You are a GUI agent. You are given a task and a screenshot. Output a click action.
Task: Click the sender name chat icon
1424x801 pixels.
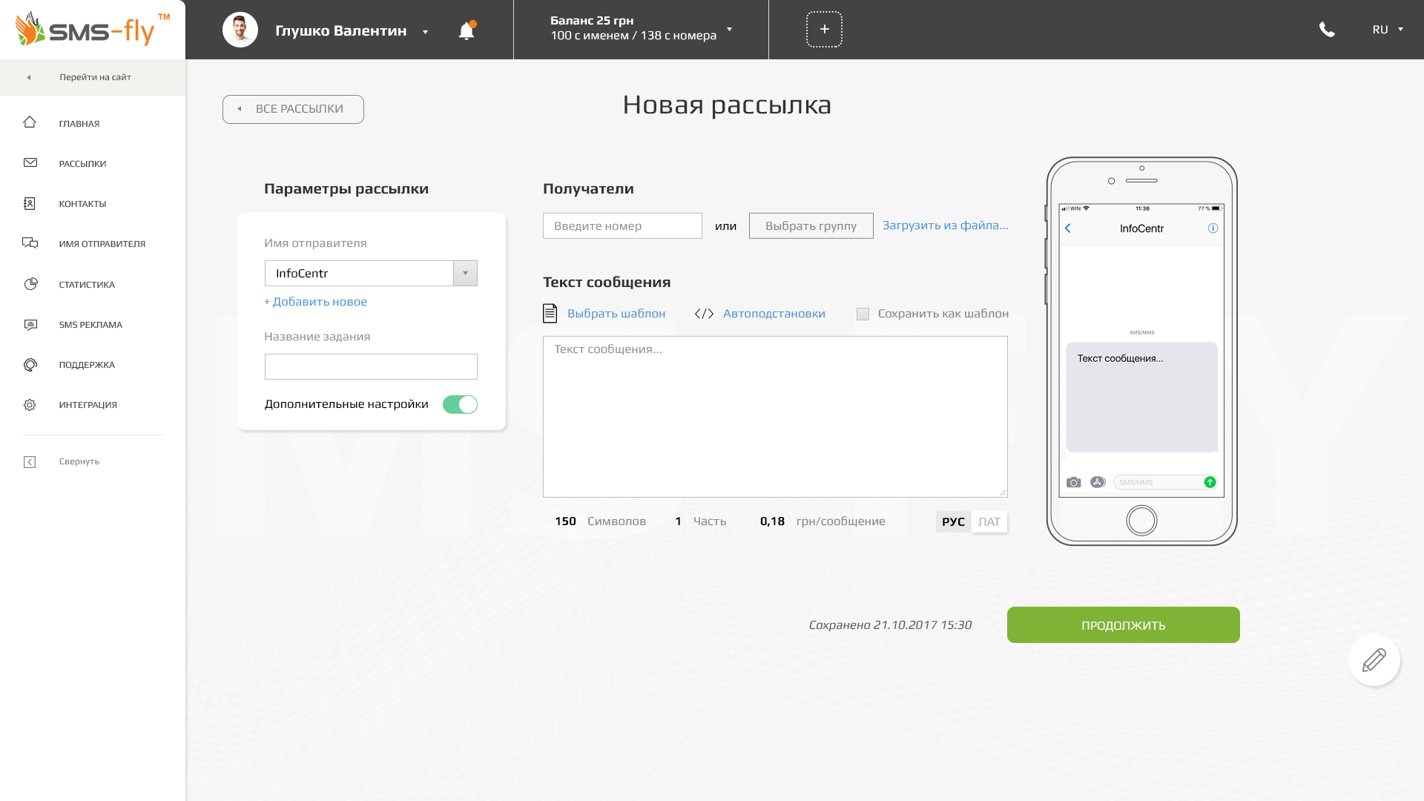click(30, 243)
